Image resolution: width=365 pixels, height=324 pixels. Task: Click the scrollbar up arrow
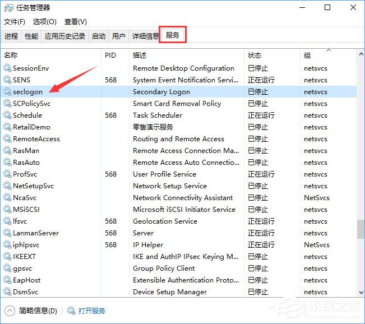[361, 54]
